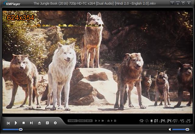Screen dimensions: 195x134
Task: Open the control box gear icon
Action: pyautogui.click(x=55, y=123)
